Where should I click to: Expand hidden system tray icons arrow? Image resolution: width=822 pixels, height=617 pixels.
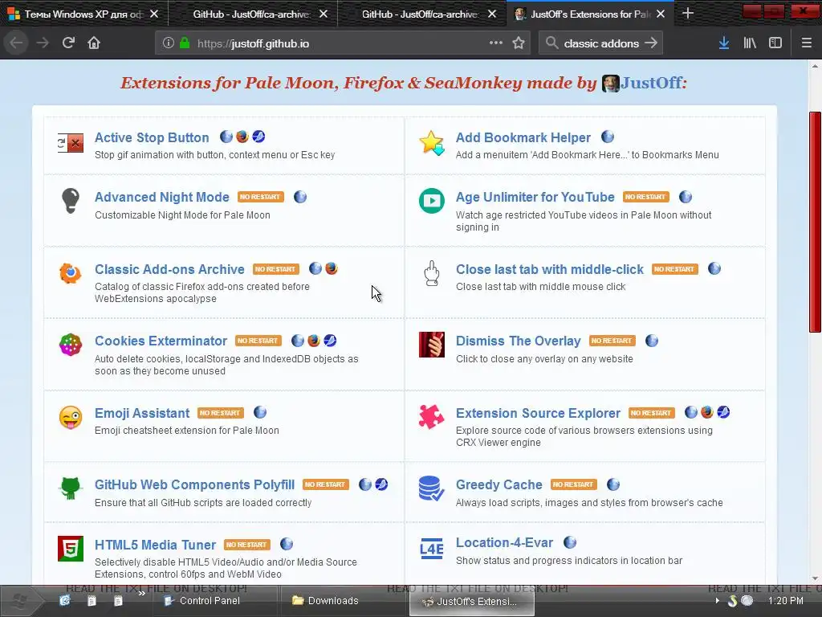[717, 601]
